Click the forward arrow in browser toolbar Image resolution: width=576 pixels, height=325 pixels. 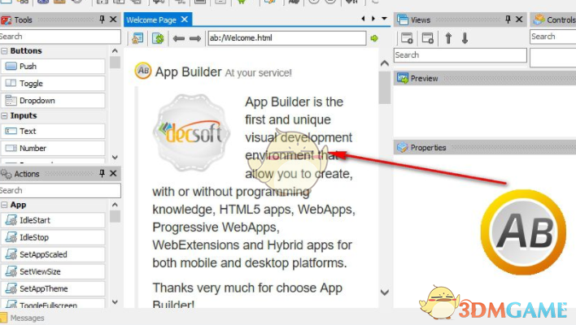coord(195,37)
